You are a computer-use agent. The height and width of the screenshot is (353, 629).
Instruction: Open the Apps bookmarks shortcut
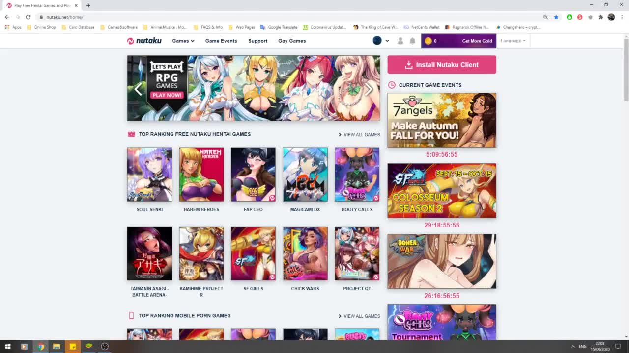tap(13, 27)
